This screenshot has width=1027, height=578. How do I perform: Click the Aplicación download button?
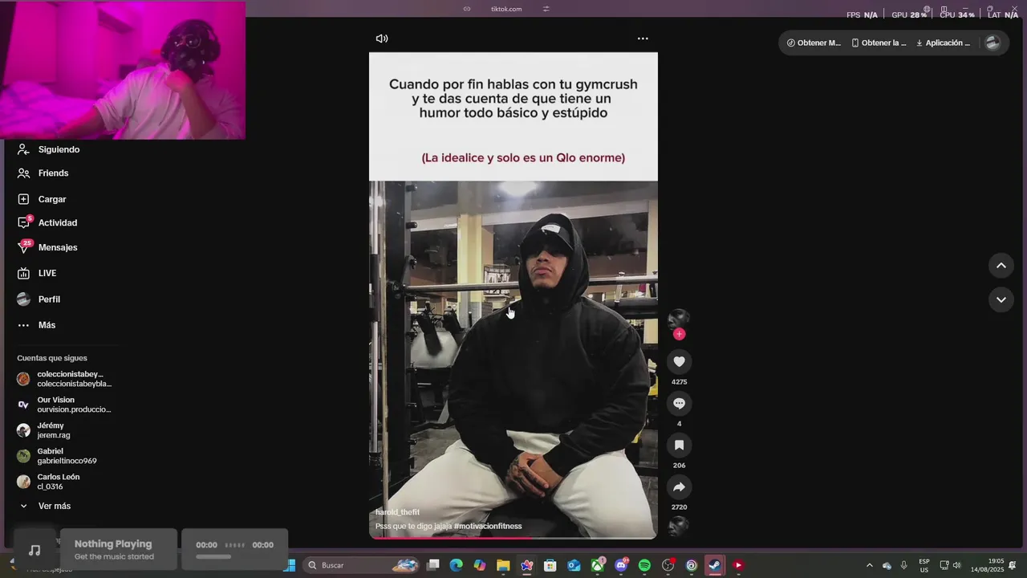point(943,43)
